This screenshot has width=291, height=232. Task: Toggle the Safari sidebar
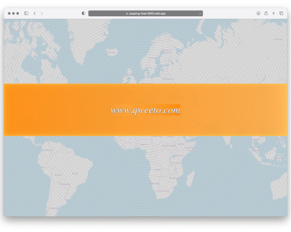coord(26,13)
